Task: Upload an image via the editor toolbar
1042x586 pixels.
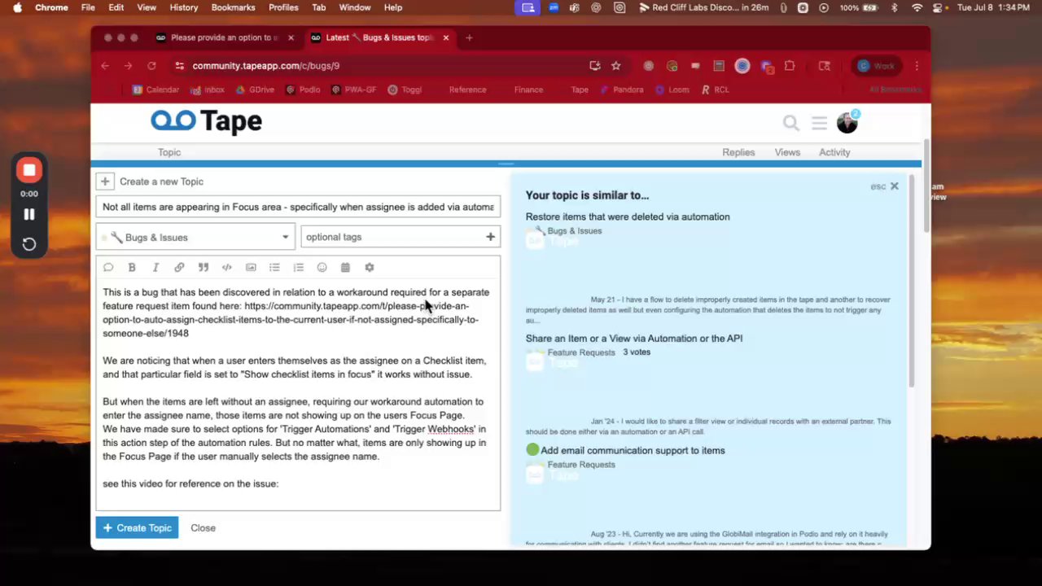Action: (x=251, y=267)
